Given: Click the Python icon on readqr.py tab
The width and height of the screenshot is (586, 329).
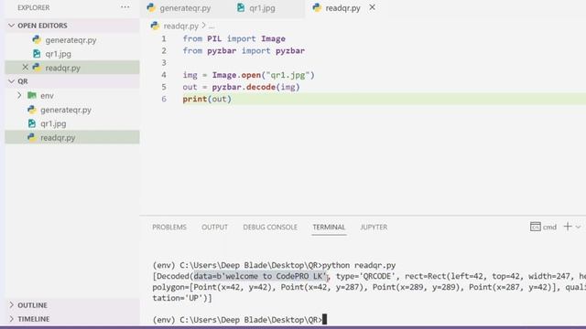Looking at the screenshot, I should [x=317, y=8].
